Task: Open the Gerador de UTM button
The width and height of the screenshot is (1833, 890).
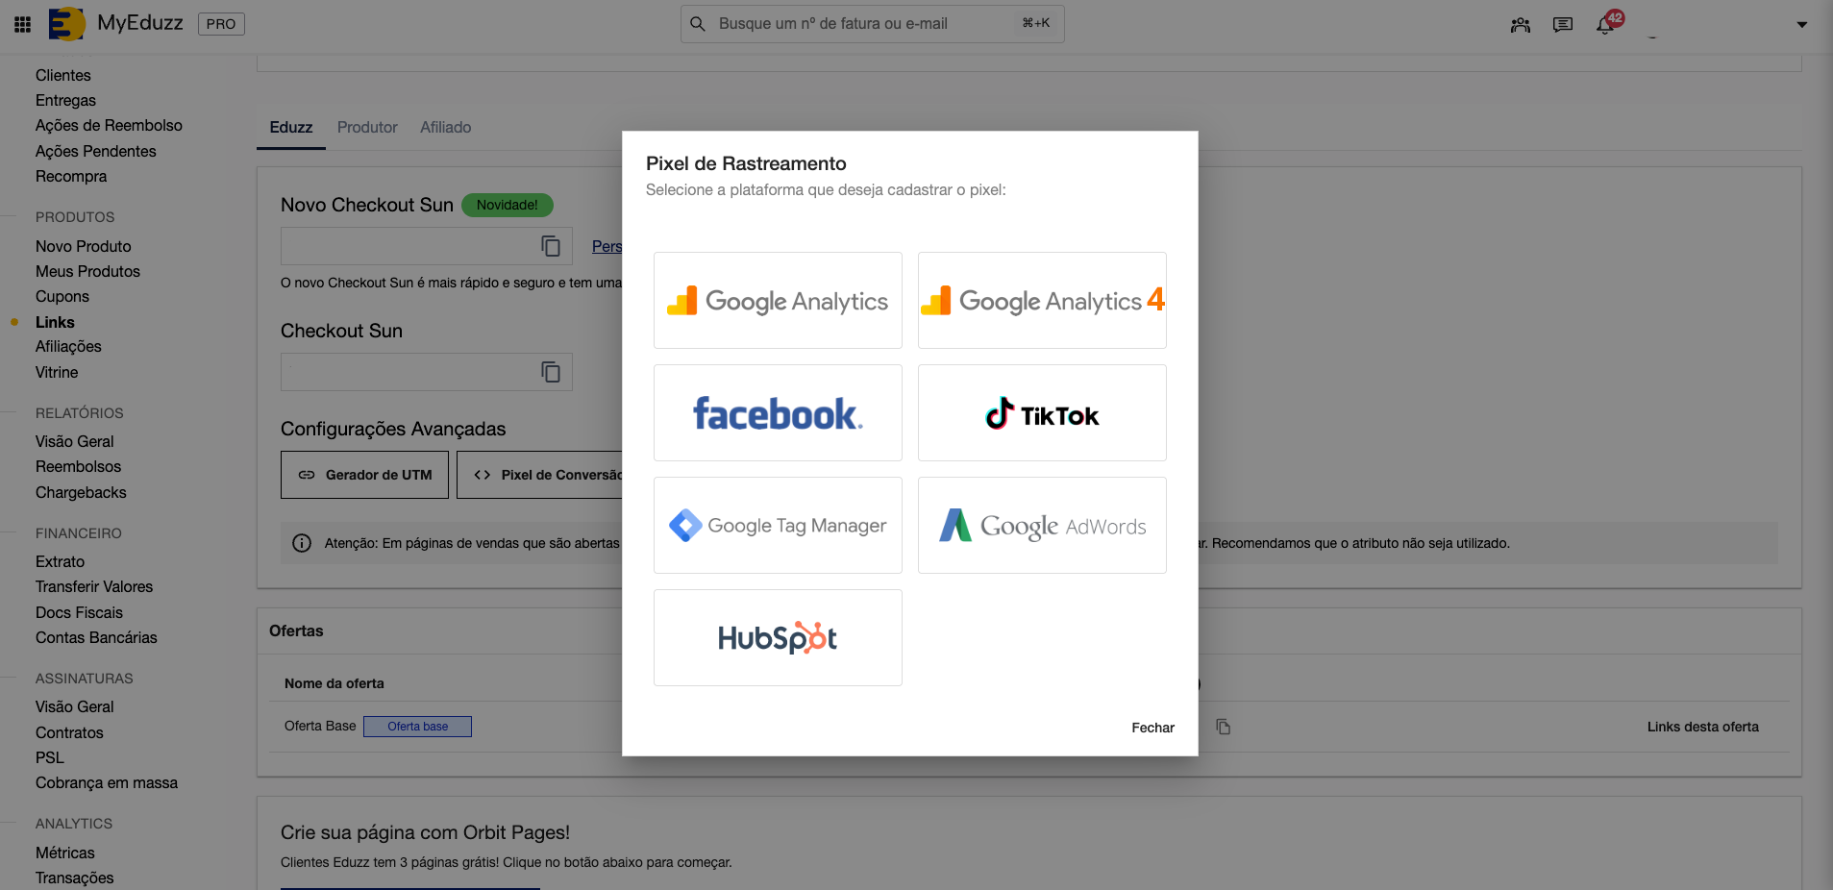Action: (364, 475)
